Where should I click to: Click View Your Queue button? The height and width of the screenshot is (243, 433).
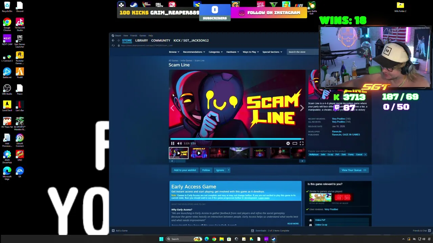(x=354, y=170)
